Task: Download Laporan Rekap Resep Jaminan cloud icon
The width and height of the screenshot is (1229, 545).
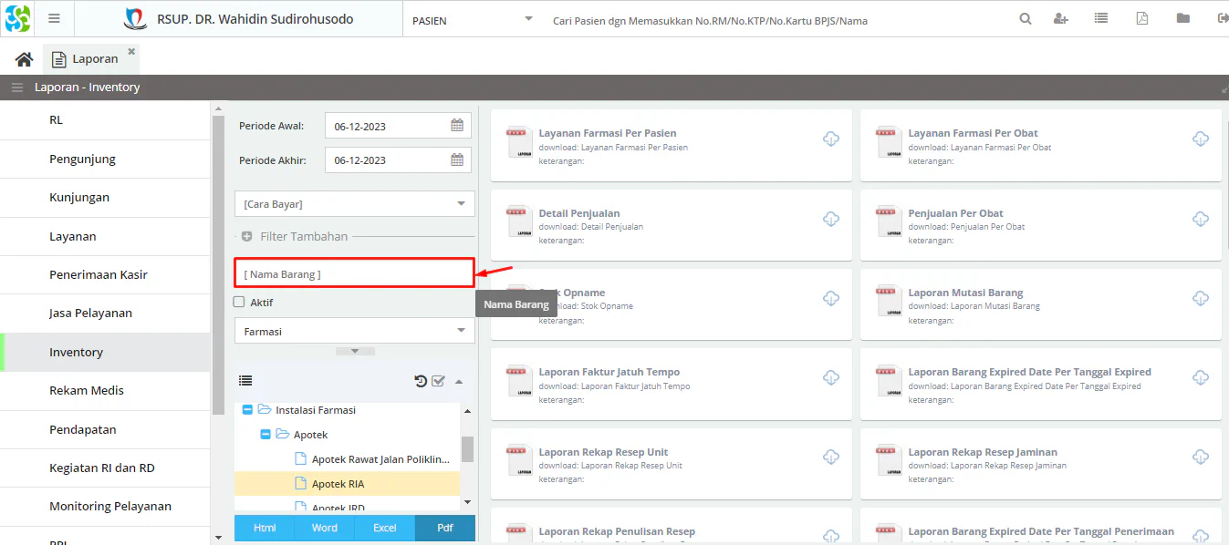Action: (x=1201, y=457)
